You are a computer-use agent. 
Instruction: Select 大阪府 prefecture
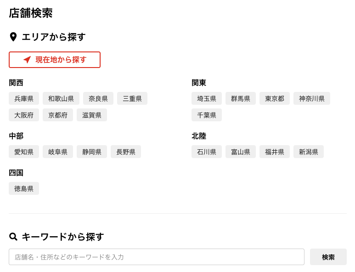[x=24, y=115]
